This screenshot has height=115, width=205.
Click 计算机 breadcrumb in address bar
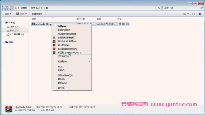[24, 8]
